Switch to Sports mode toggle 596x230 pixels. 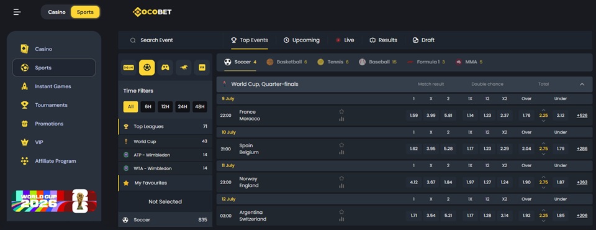point(85,12)
